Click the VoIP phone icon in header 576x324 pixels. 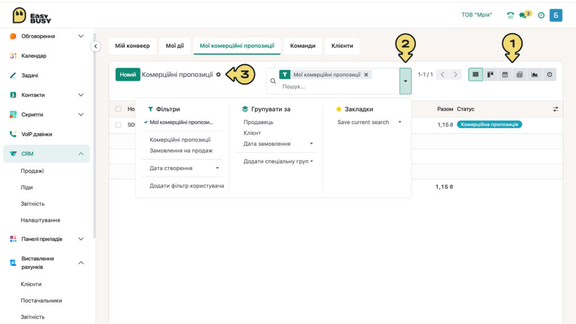pyautogui.click(x=510, y=15)
